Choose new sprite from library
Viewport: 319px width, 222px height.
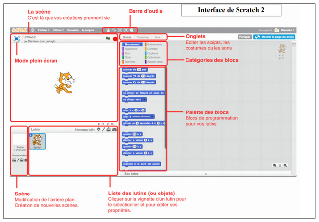tap(99, 129)
